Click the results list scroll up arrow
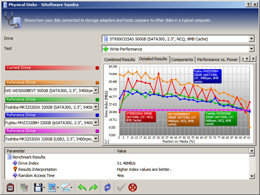260x195 pixels. 252,151
